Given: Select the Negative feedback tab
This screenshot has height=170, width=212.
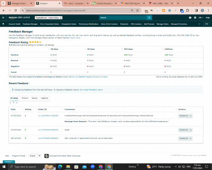Looking at the screenshot, I should 45,98.
